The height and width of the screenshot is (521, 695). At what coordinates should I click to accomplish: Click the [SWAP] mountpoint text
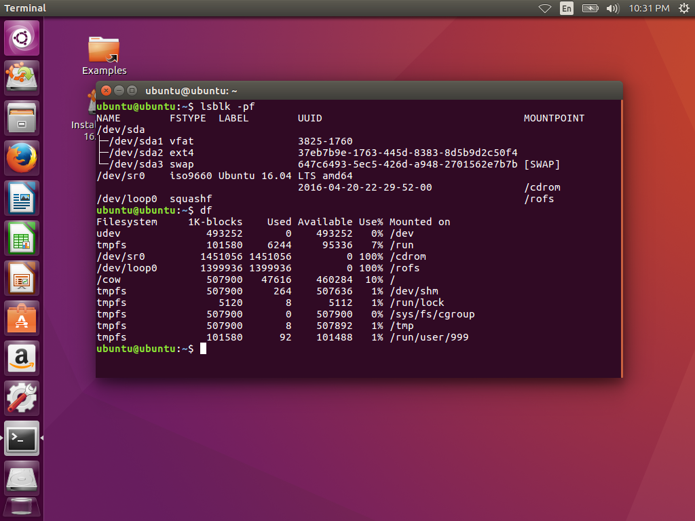coord(542,164)
